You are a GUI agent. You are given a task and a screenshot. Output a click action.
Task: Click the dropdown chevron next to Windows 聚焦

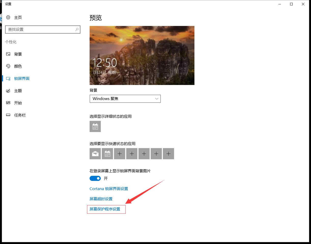click(x=157, y=99)
